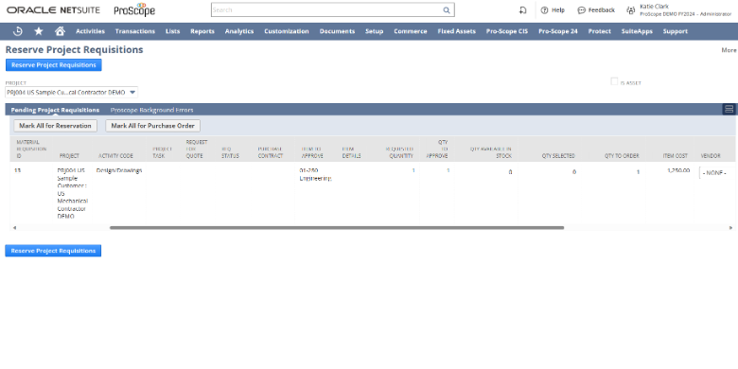Click the Requested Quantity value 1
Screen dimensions: 738x369
[x=413, y=170]
